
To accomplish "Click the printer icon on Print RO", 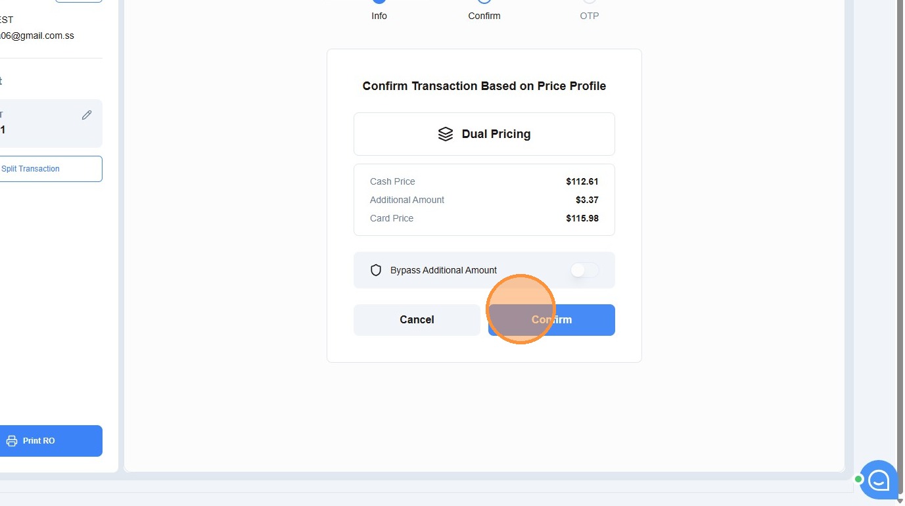I will (12, 441).
